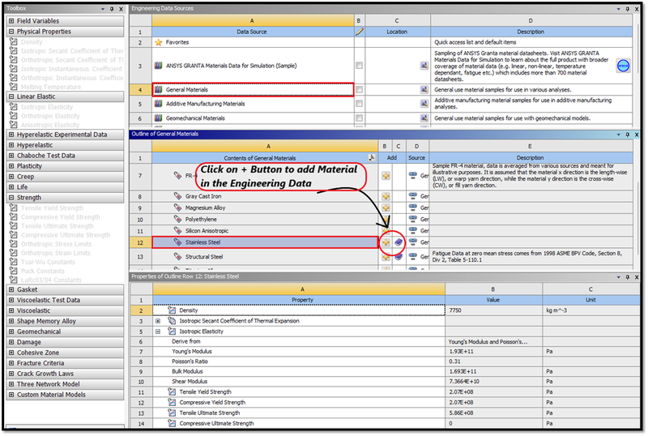Open the Crack Growth Laws group
648x436 pixels.
tap(66, 374)
